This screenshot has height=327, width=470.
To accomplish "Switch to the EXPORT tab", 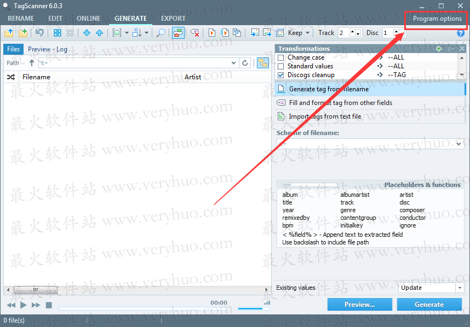I will 173,18.
